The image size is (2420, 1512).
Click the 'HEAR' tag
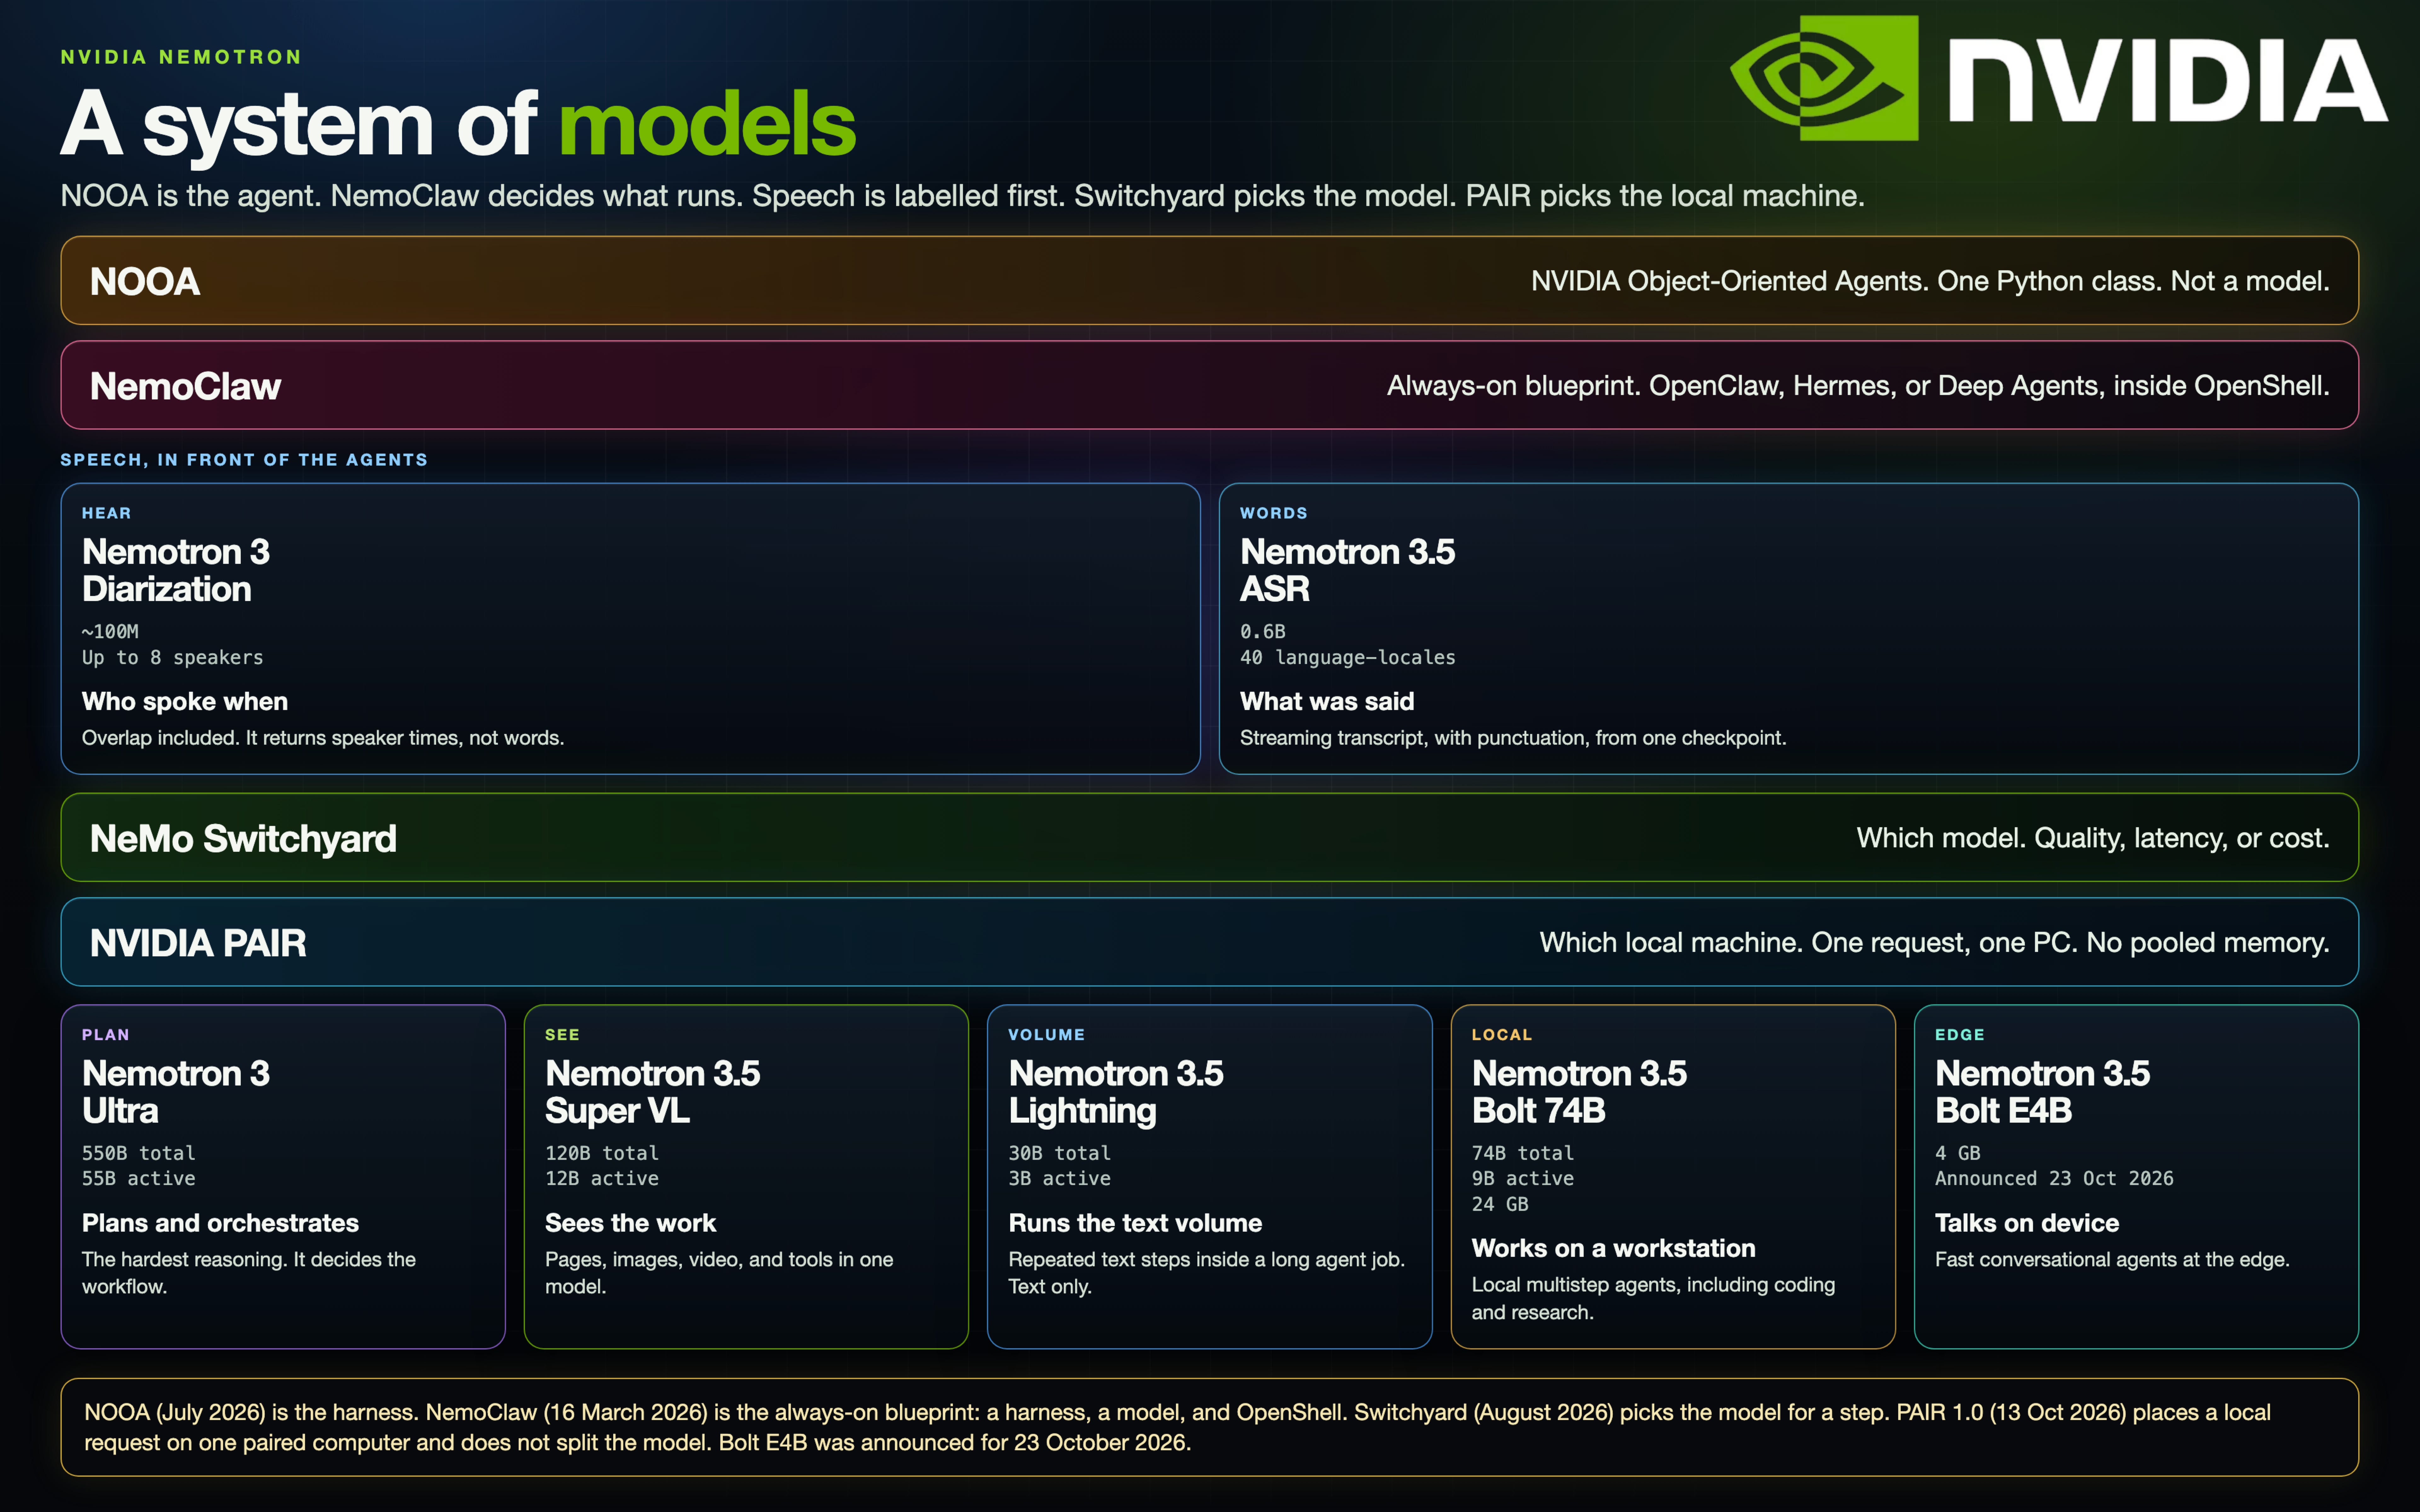(106, 513)
